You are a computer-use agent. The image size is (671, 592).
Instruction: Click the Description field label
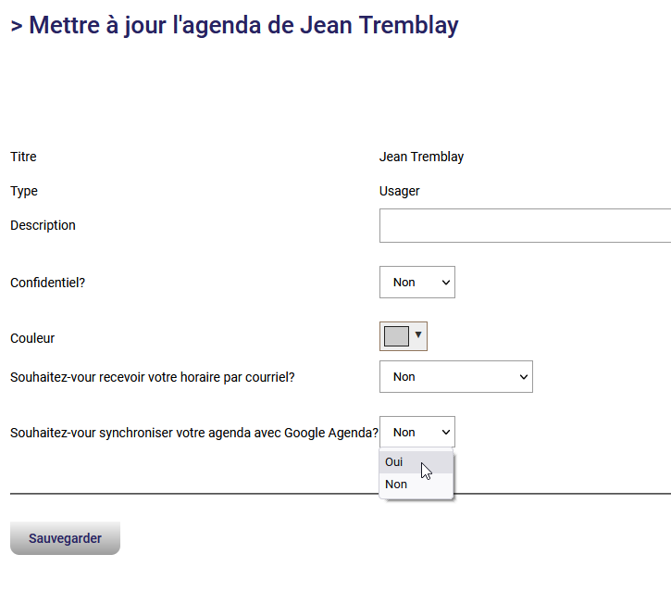[43, 225]
